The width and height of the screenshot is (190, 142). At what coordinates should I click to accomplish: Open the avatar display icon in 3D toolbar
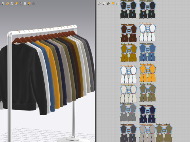pos(12,4)
